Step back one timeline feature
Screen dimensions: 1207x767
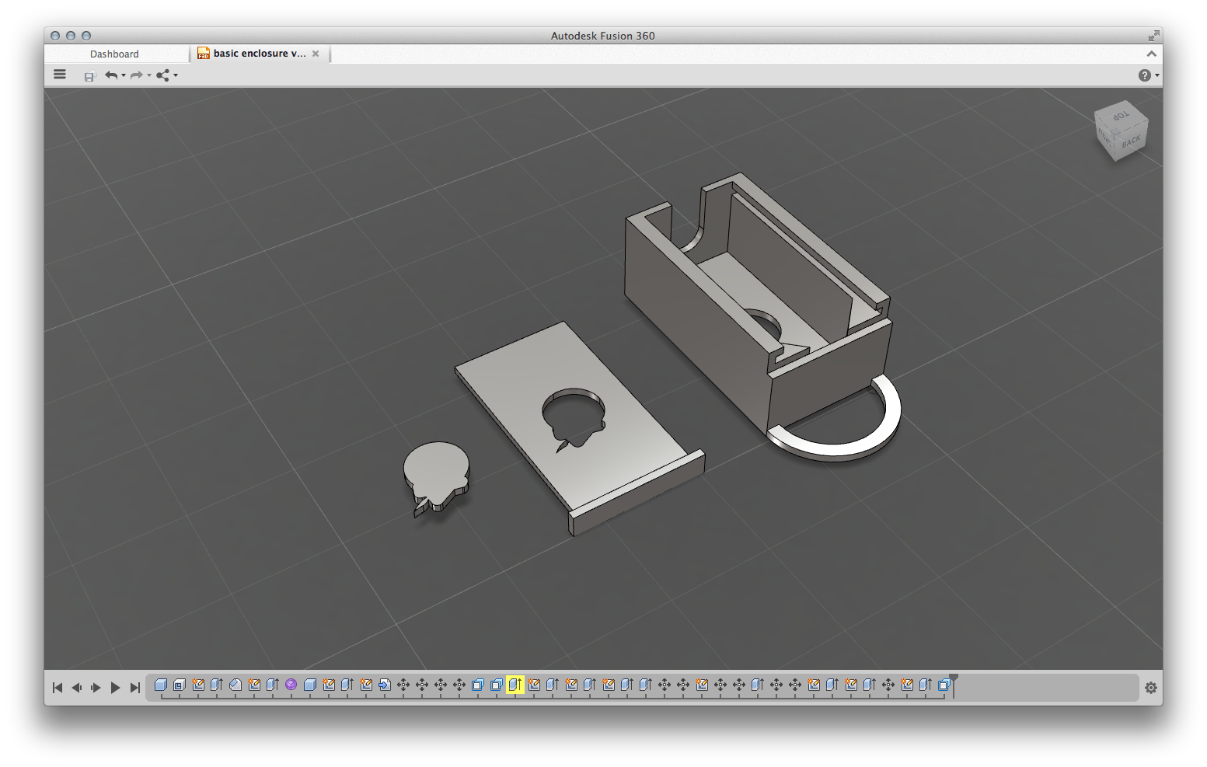(76, 688)
